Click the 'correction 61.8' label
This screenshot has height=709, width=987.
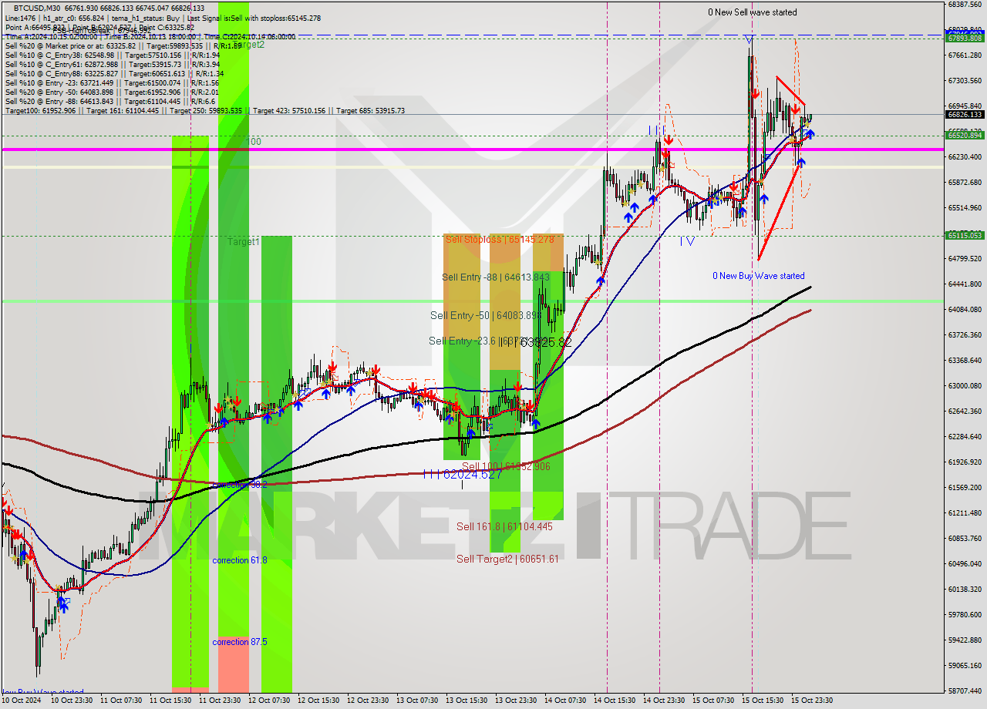[x=240, y=560]
